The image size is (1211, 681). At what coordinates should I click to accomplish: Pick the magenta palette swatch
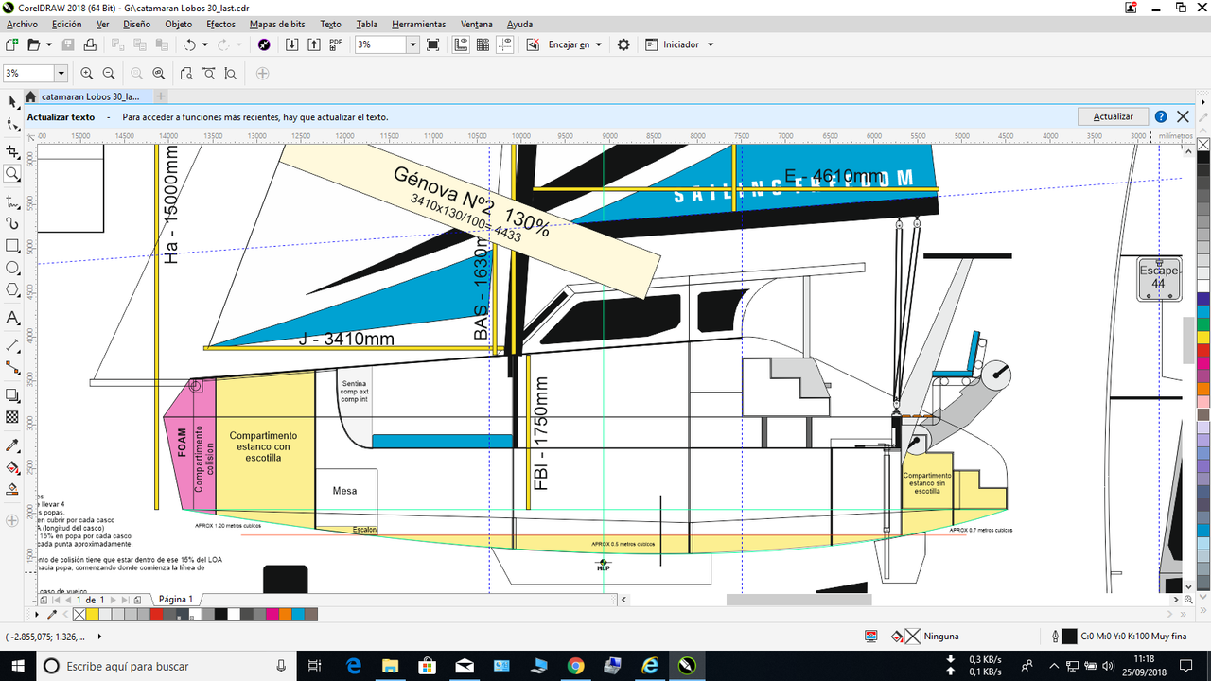pos(272,615)
